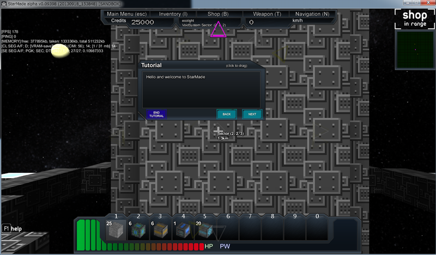Click the km/h speed readout
436x255 pixels.
pyautogui.click(x=297, y=21)
